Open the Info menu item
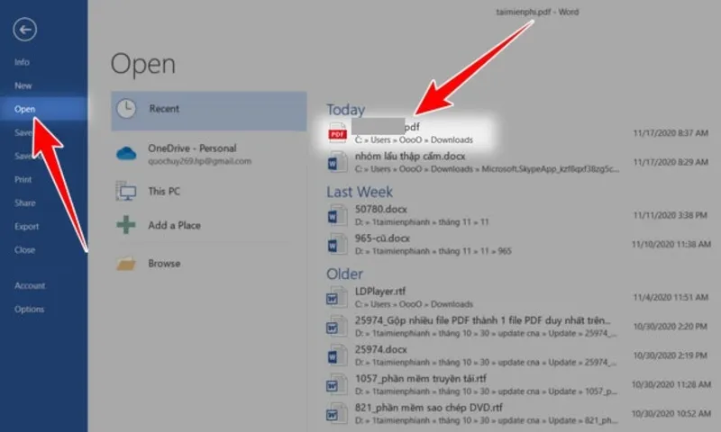Viewport: 721px width, 432px height. pyautogui.click(x=22, y=62)
